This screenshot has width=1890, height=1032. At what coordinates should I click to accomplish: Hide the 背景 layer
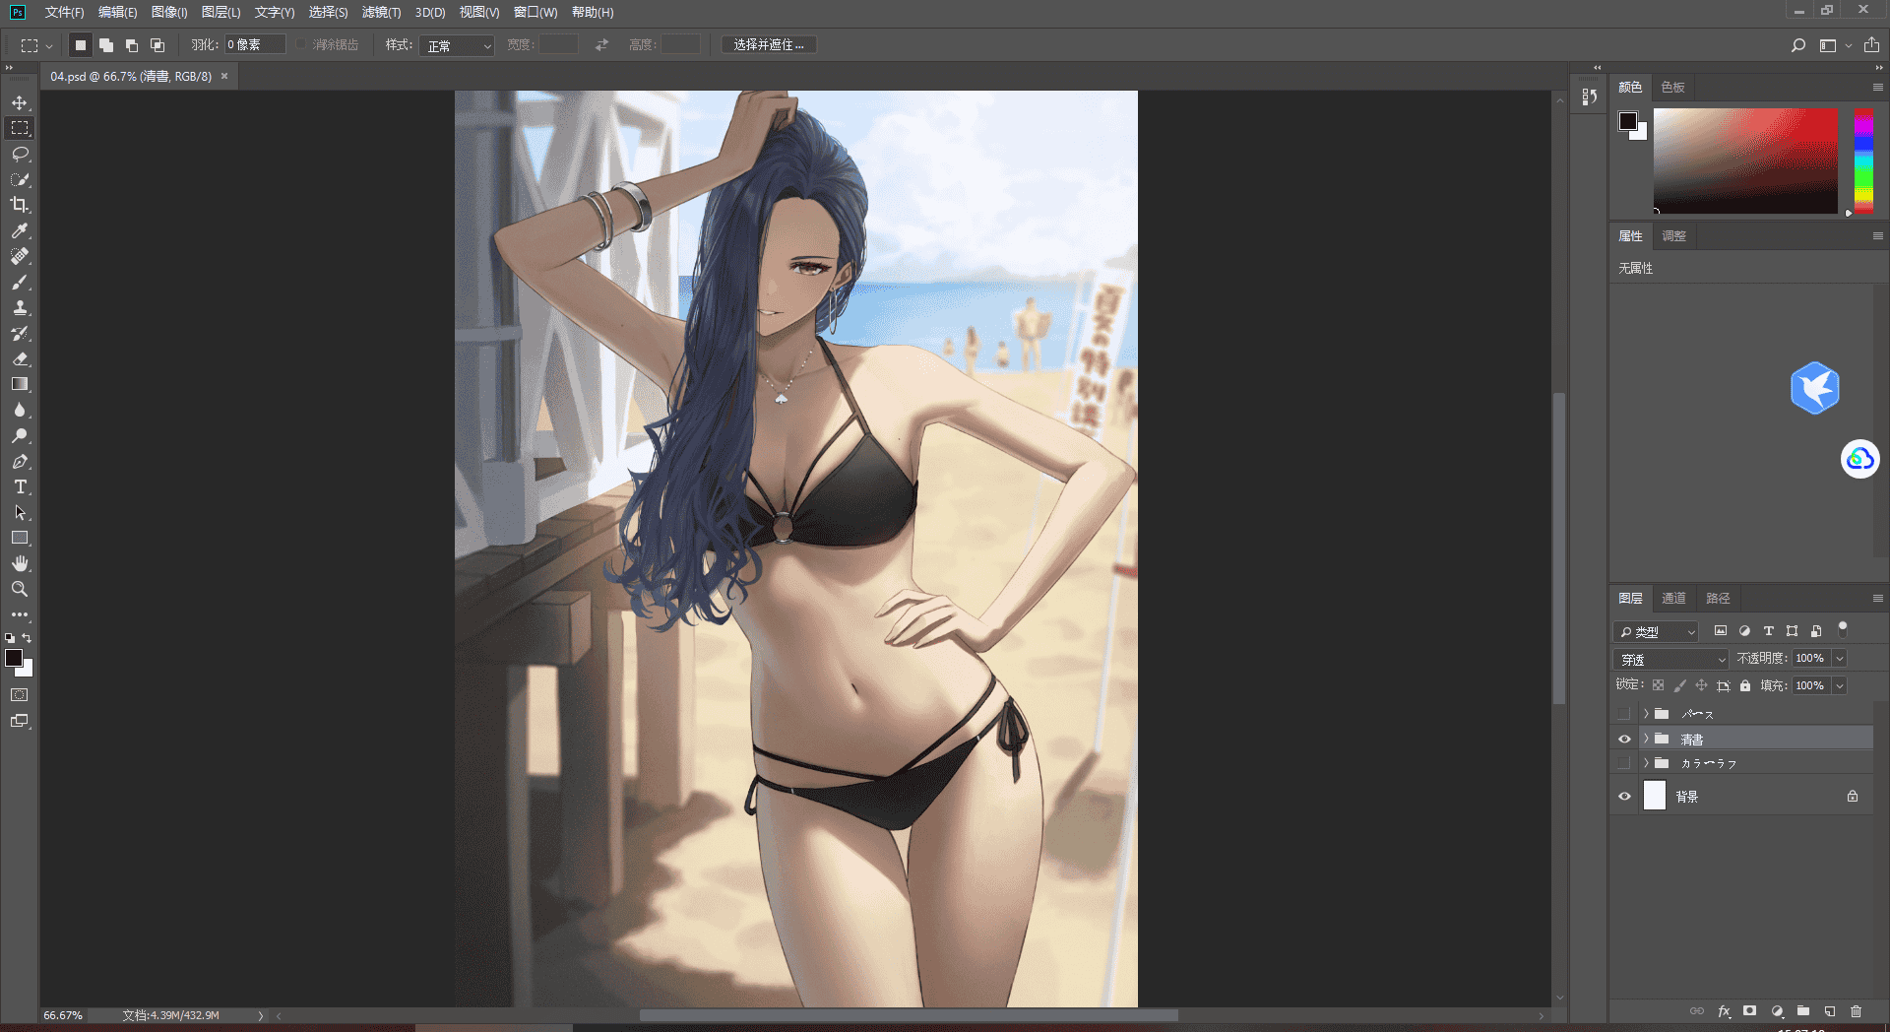coord(1624,796)
